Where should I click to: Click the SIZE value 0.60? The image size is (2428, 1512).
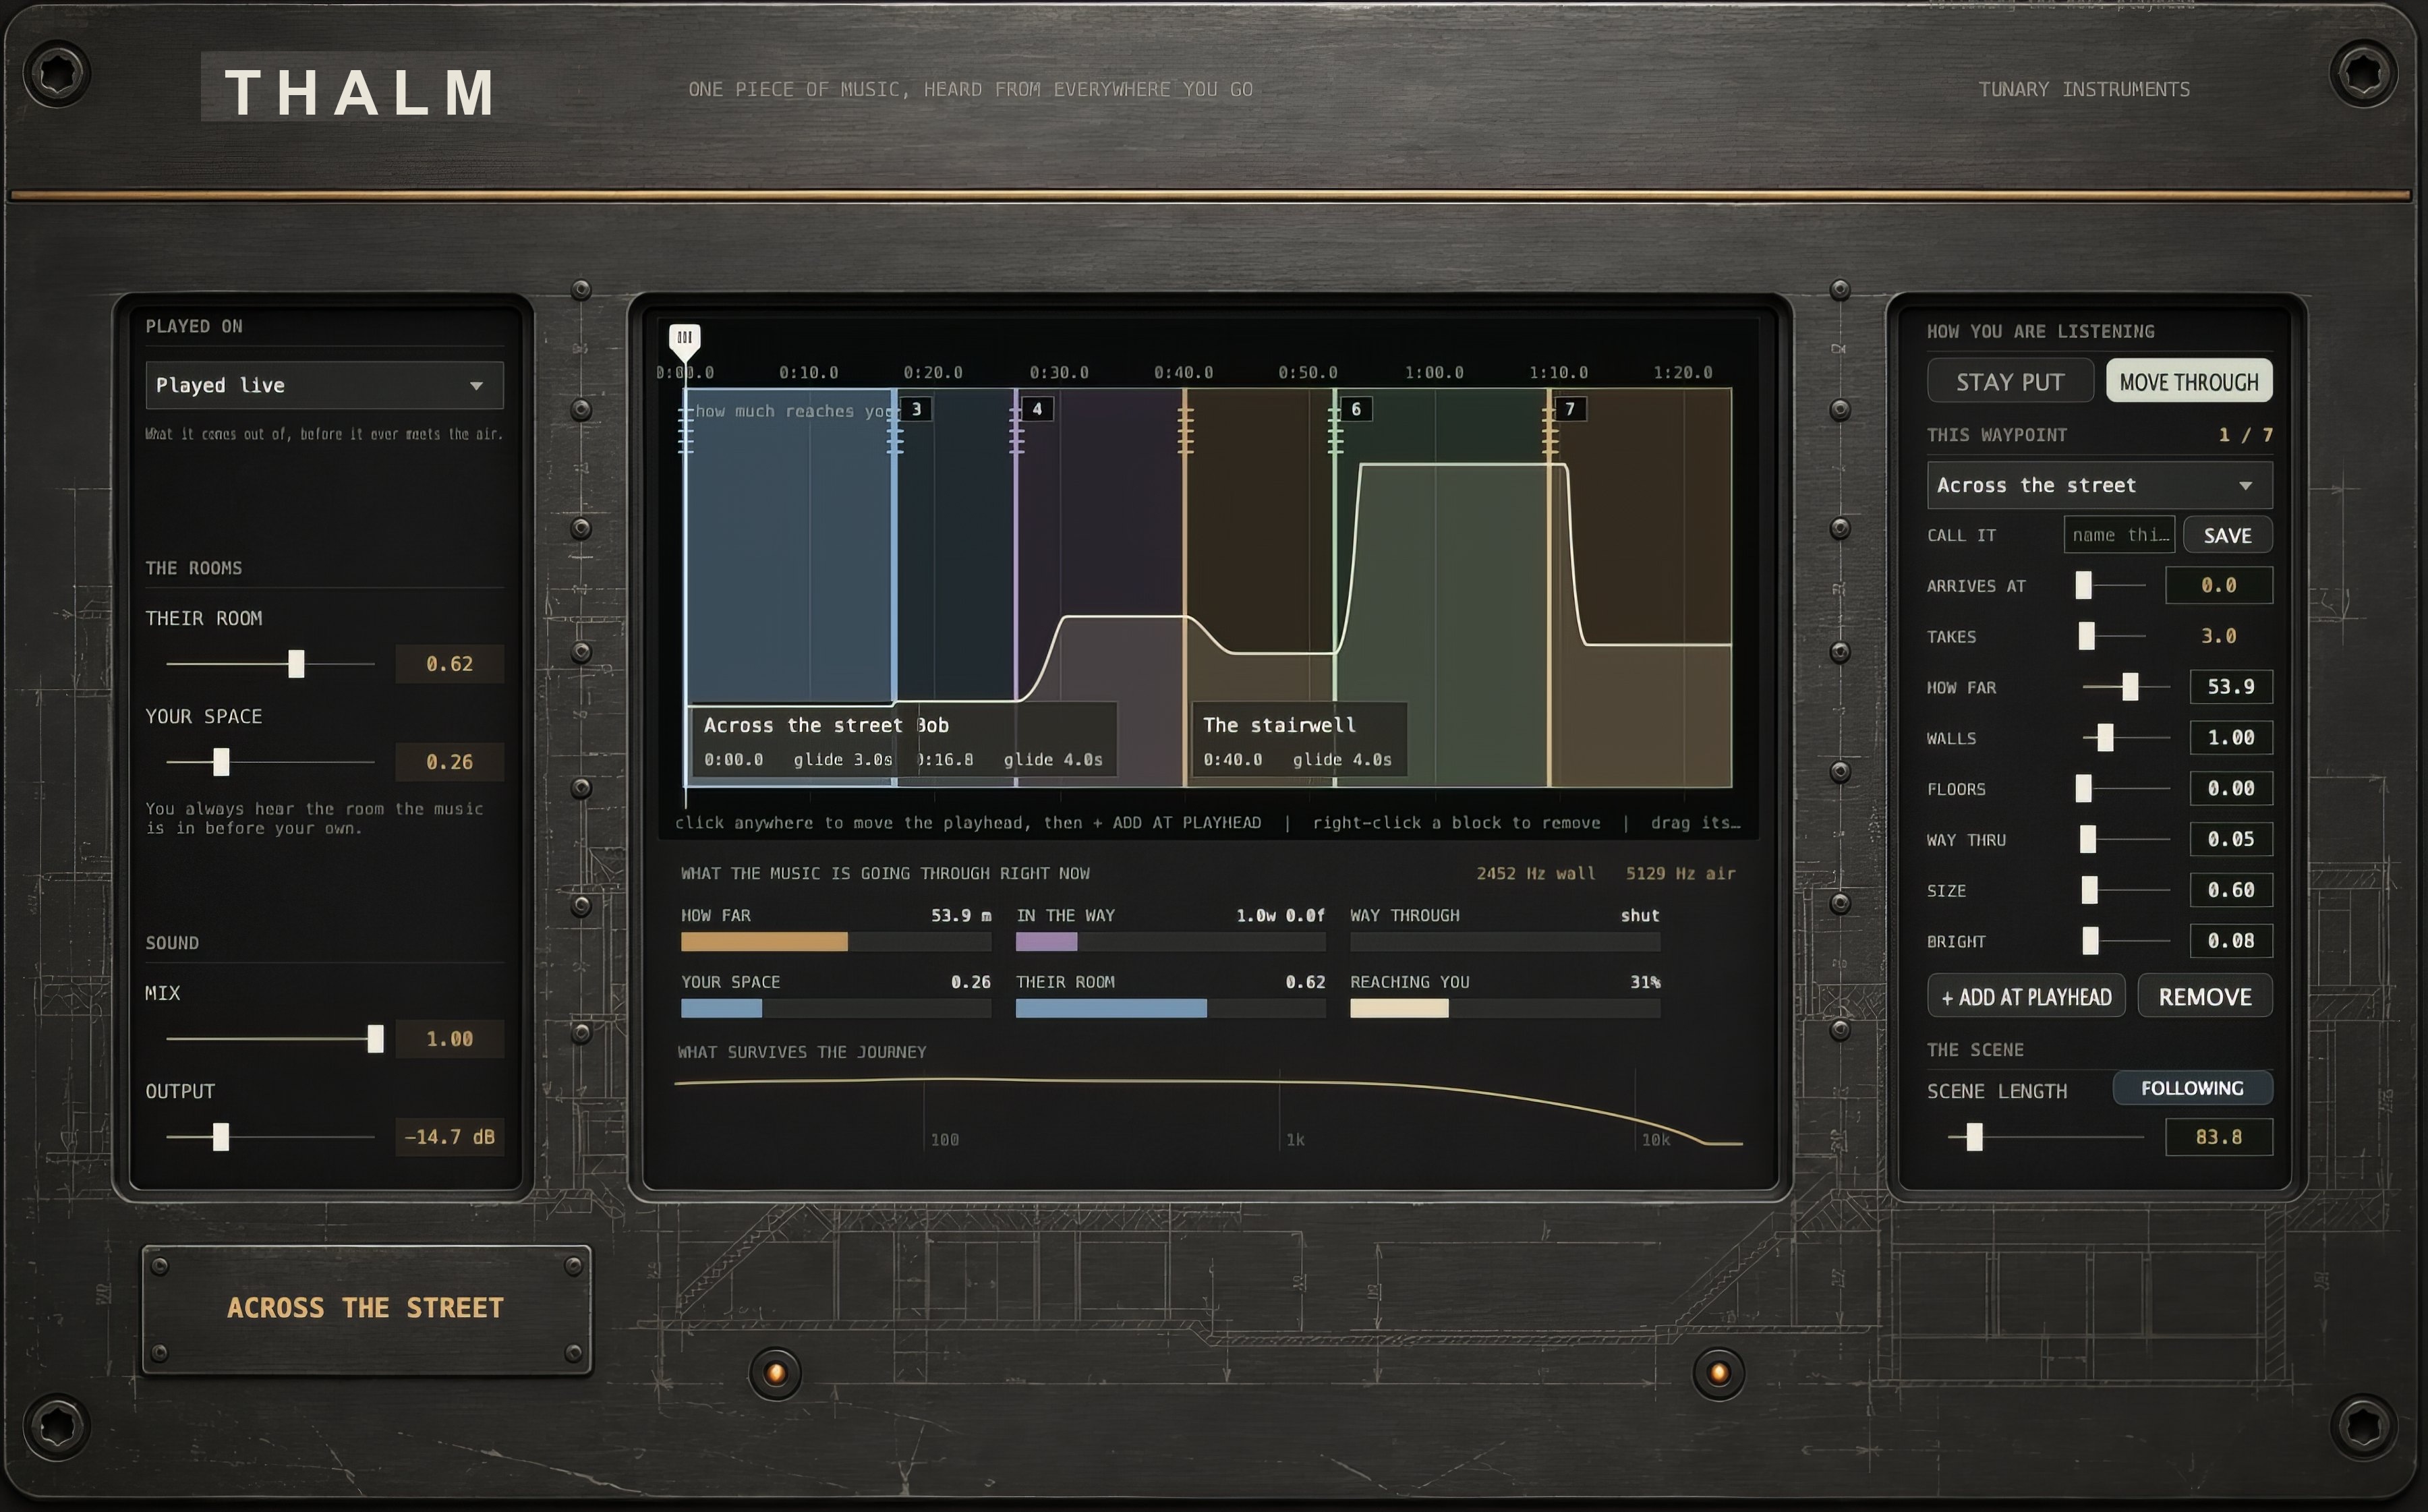(2230, 890)
